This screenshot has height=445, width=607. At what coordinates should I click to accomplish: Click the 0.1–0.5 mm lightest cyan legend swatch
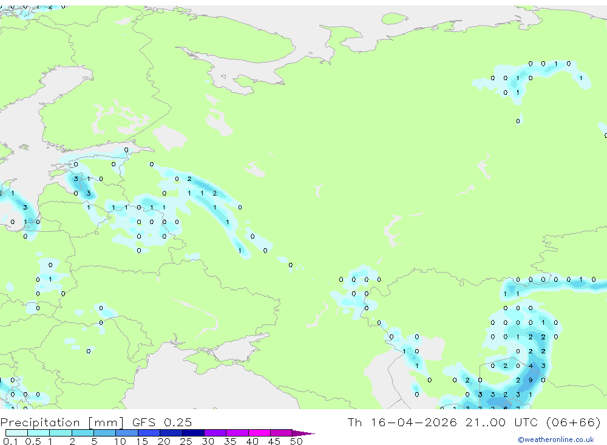[16, 433]
